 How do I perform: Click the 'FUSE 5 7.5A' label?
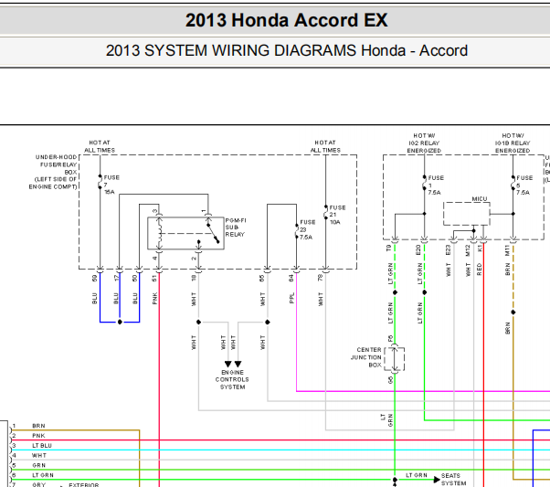[524, 185]
